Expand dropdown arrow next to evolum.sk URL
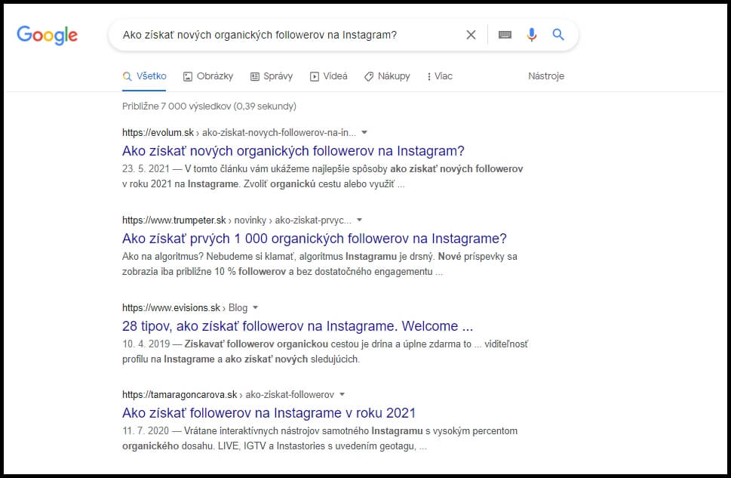 click(364, 133)
